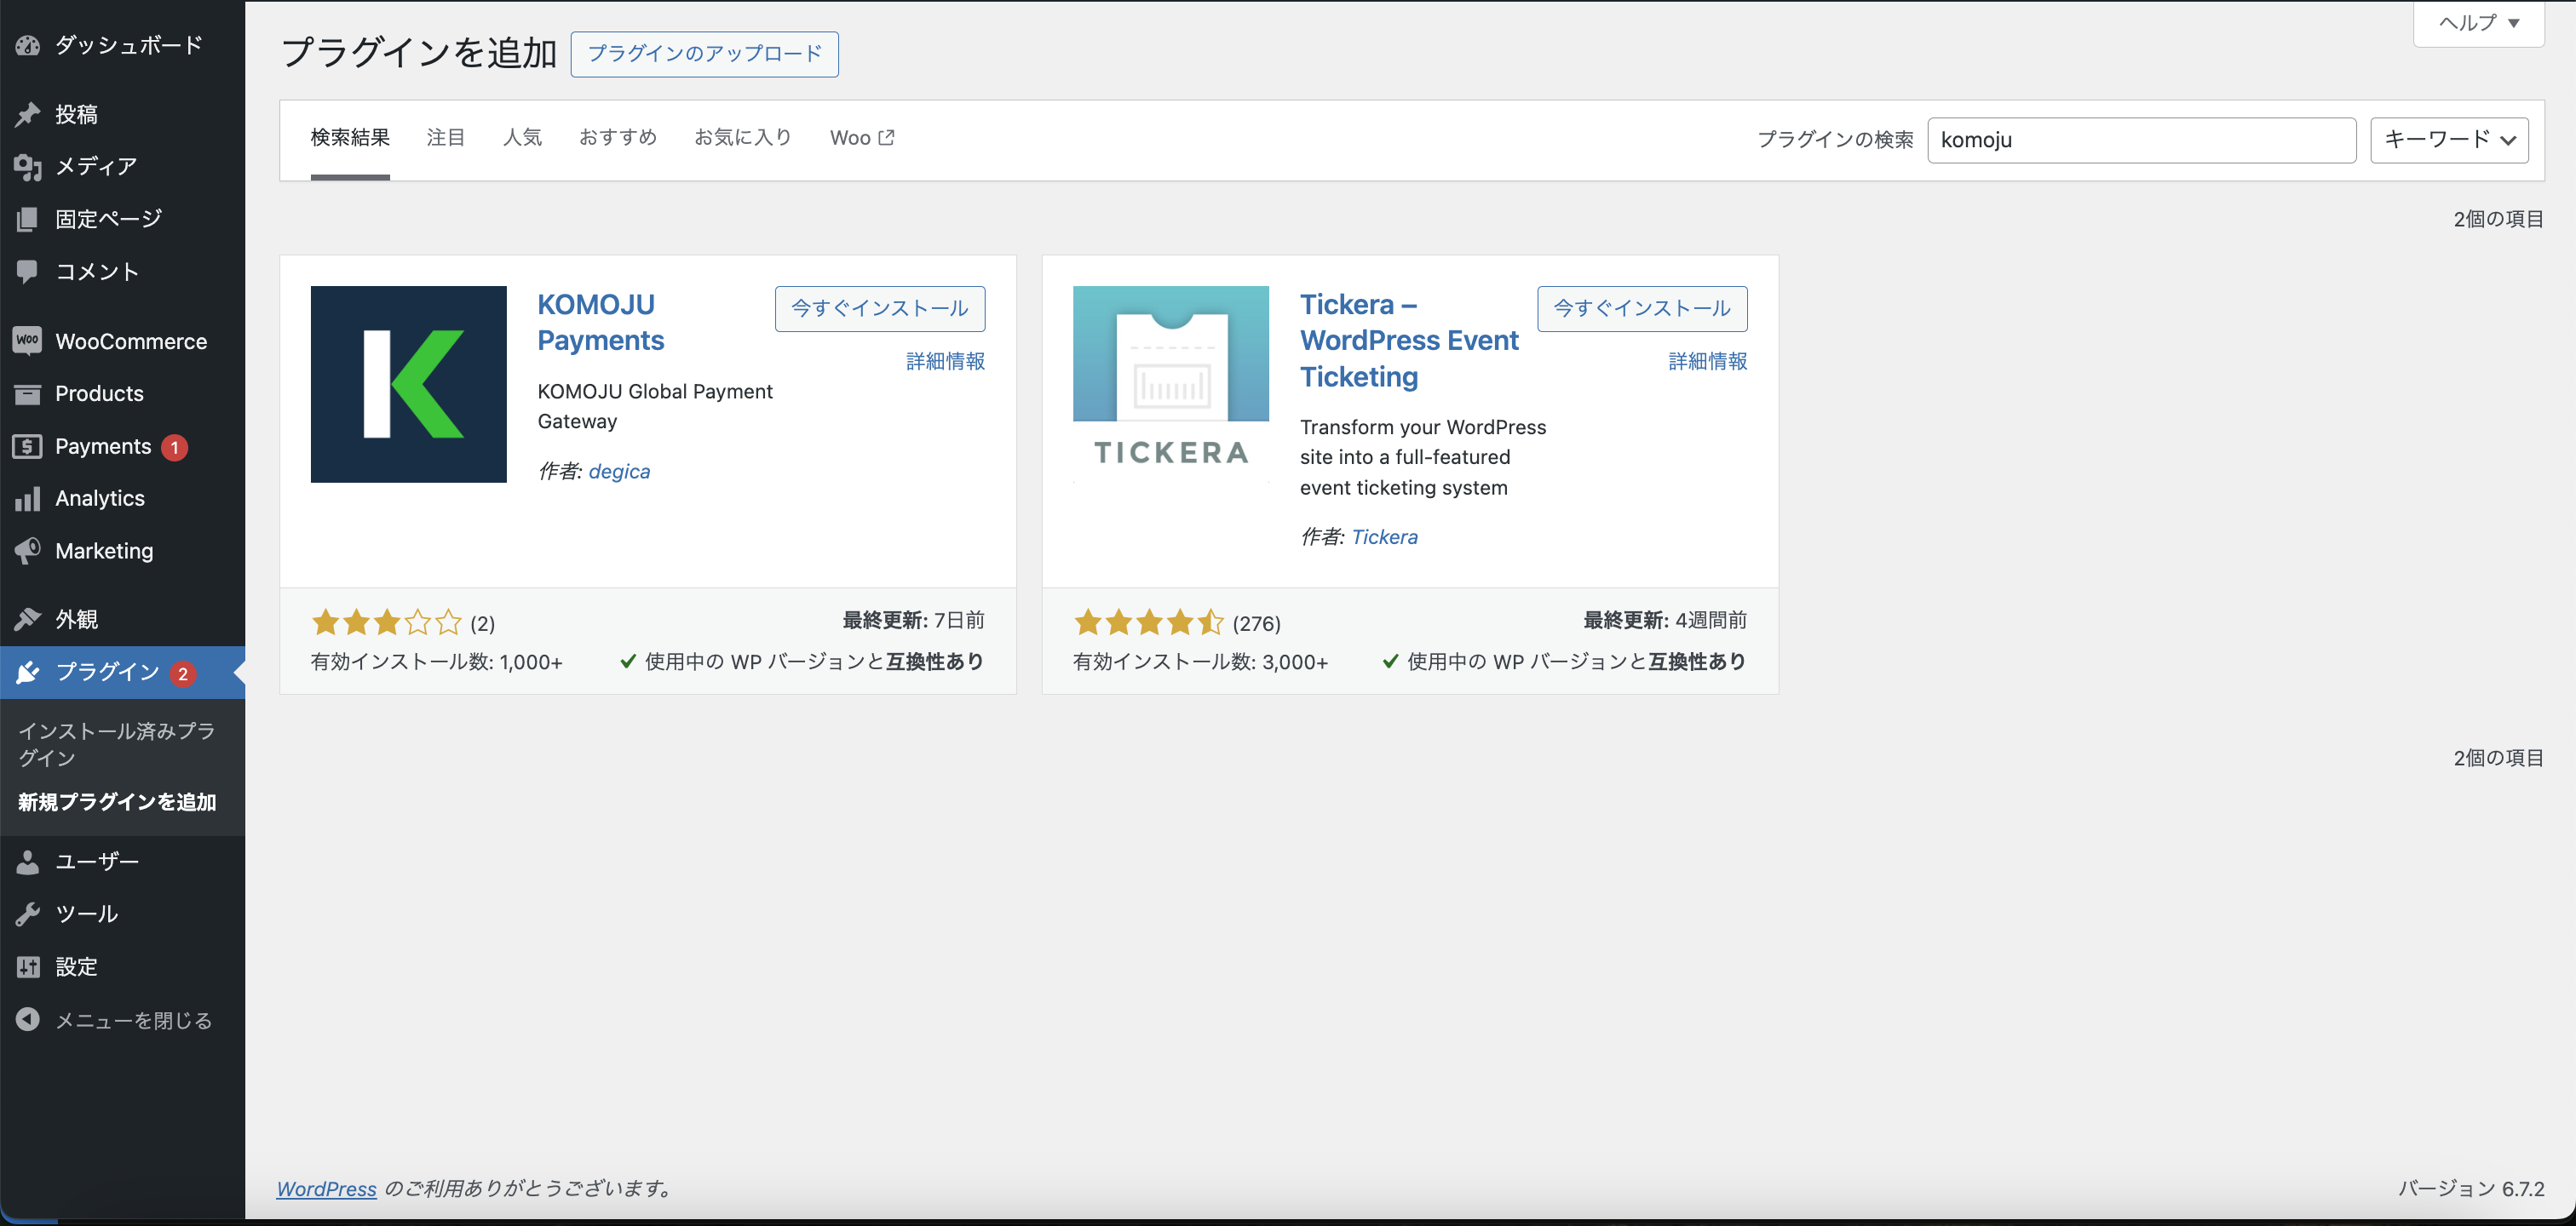The width and height of the screenshot is (2576, 1226).
Task: Click the Analytics bar chart icon
Action: click(x=28, y=499)
